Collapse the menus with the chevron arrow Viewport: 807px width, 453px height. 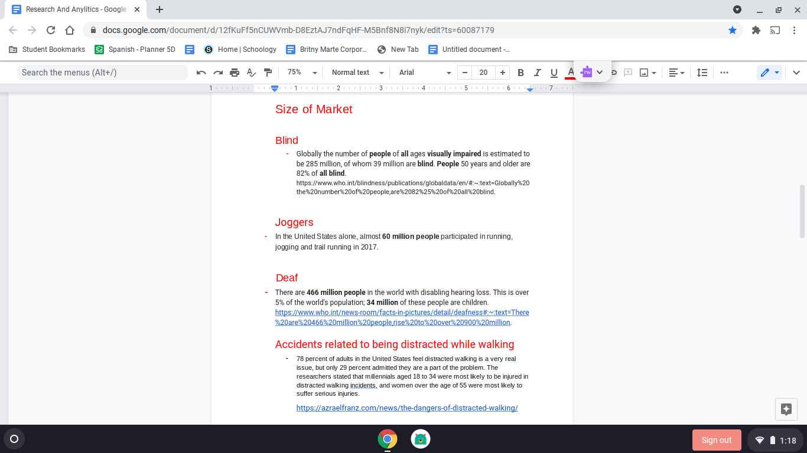coord(796,73)
